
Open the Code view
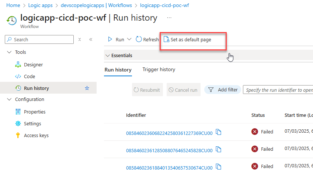pyautogui.click(x=29, y=77)
